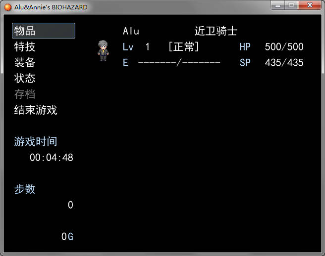This screenshot has width=325, height=256.
Task: Choose the 装备 equipment option
Action: (x=25, y=62)
